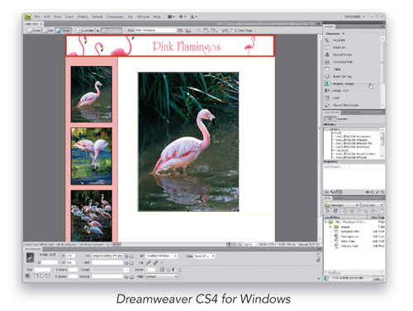Viewport: 413px width, 311px height.
Task: Open the DESIGNER workspace switcher dropdown
Action: 354,17
